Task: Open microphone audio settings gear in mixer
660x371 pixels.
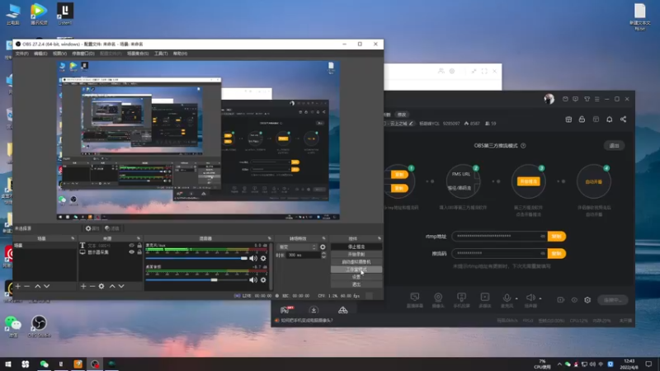Action: point(263,258)
